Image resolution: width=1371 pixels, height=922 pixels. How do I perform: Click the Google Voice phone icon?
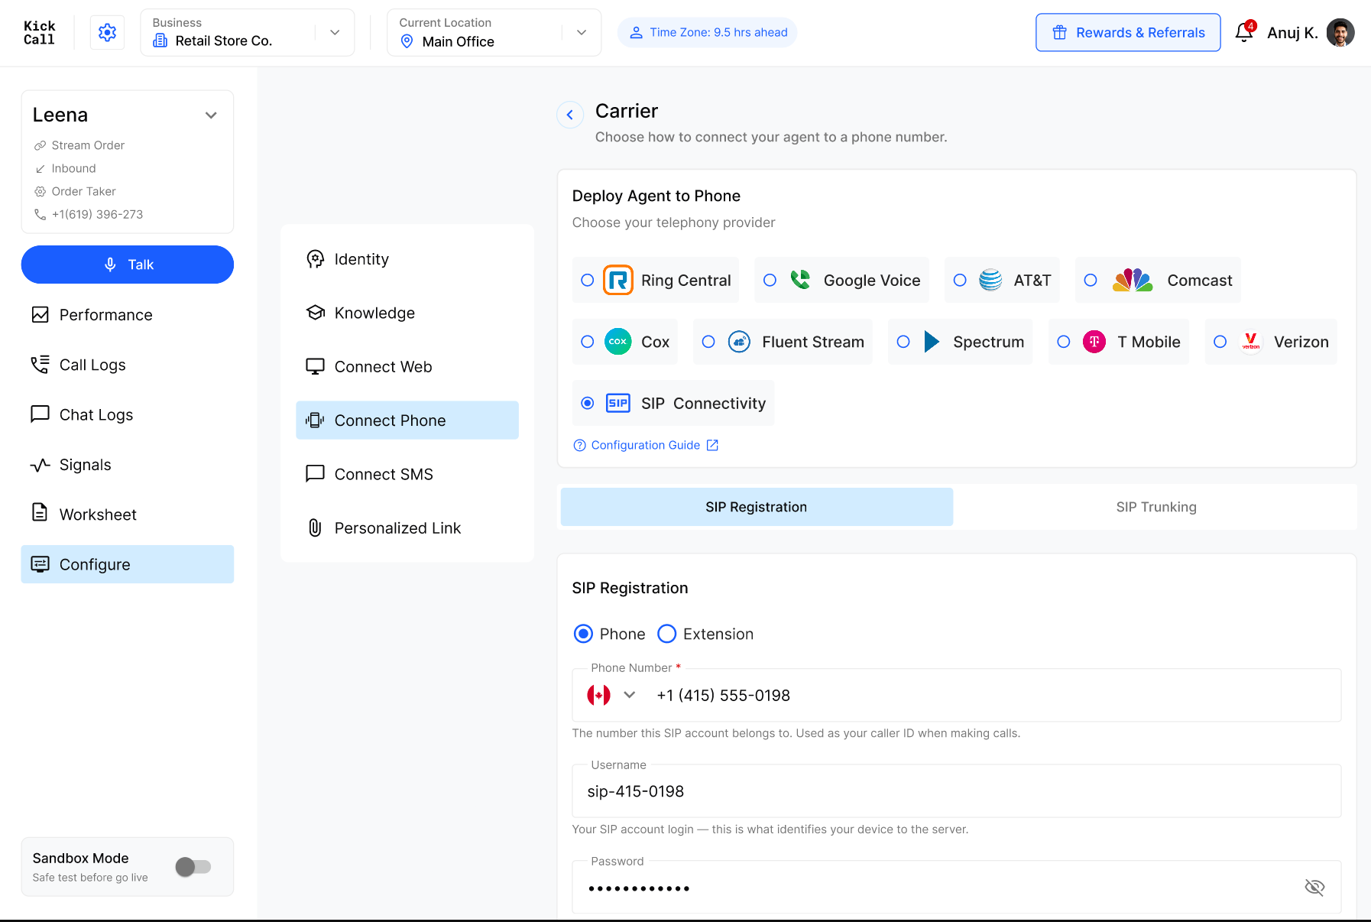800,280
